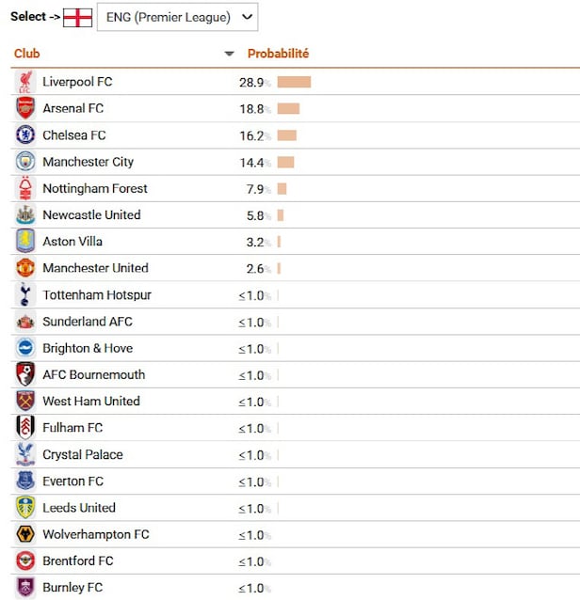
Task: Click the Everton FC crest icon
Action: pos(25,482)
